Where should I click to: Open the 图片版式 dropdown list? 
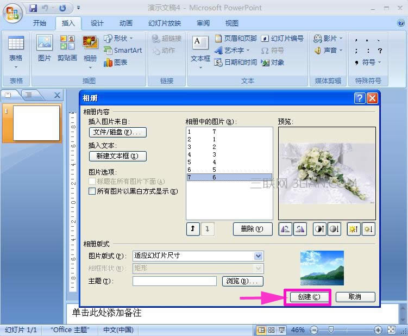pyautogui.click(x=258, y=256)
